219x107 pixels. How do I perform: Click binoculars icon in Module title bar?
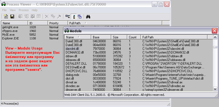tap(67, 31)
